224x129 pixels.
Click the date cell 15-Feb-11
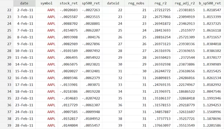pos(24,71)
